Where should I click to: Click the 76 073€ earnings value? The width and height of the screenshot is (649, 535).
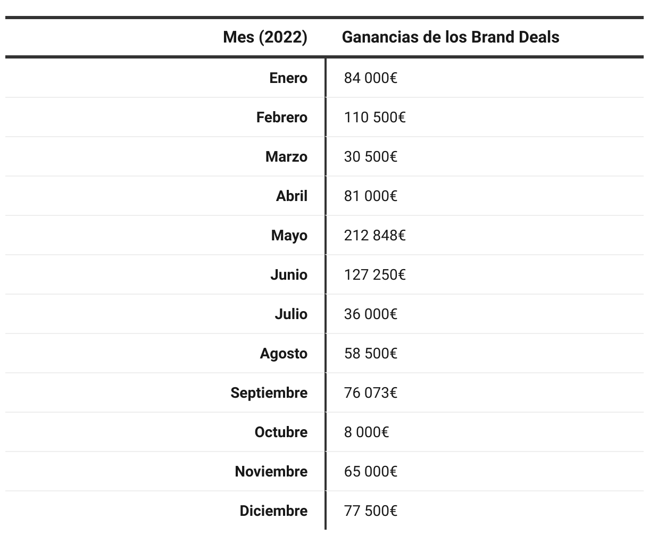click(x=370, y=393)
